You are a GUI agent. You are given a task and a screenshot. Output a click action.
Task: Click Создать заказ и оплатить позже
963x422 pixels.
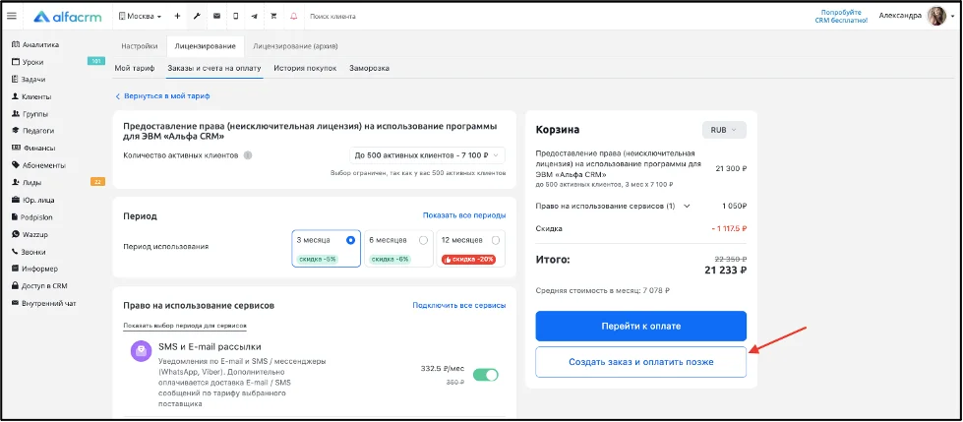(640, 362)
